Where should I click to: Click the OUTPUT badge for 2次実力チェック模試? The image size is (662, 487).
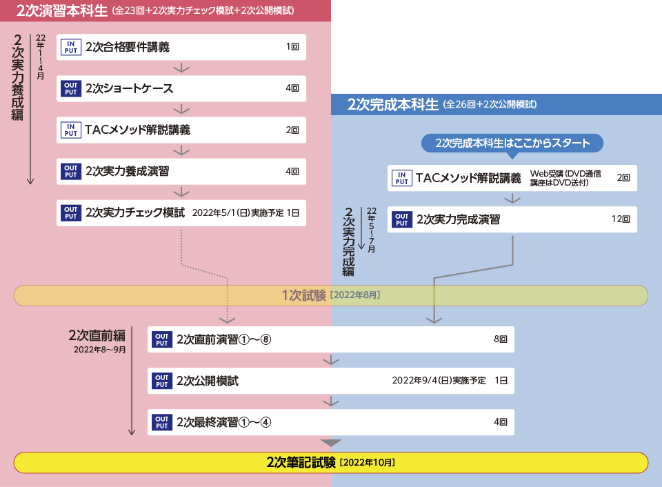(70, 212)
